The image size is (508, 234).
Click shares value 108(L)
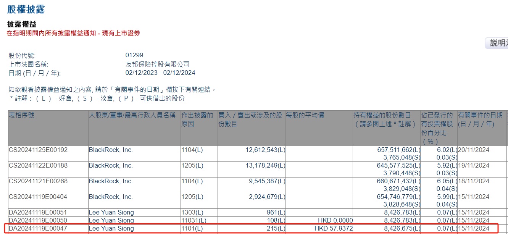[x=276, y=221]
